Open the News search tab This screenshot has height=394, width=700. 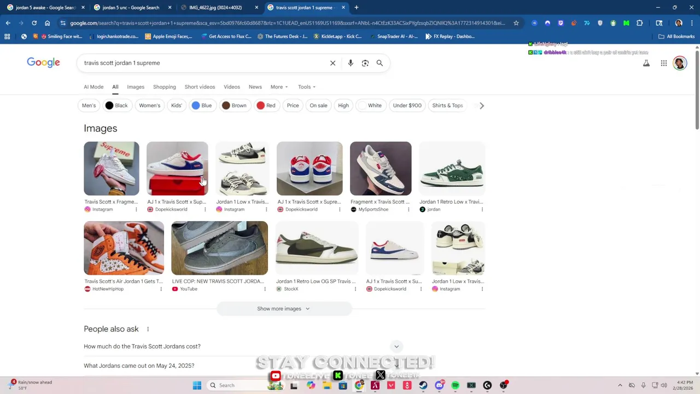(x=255, y=87)
